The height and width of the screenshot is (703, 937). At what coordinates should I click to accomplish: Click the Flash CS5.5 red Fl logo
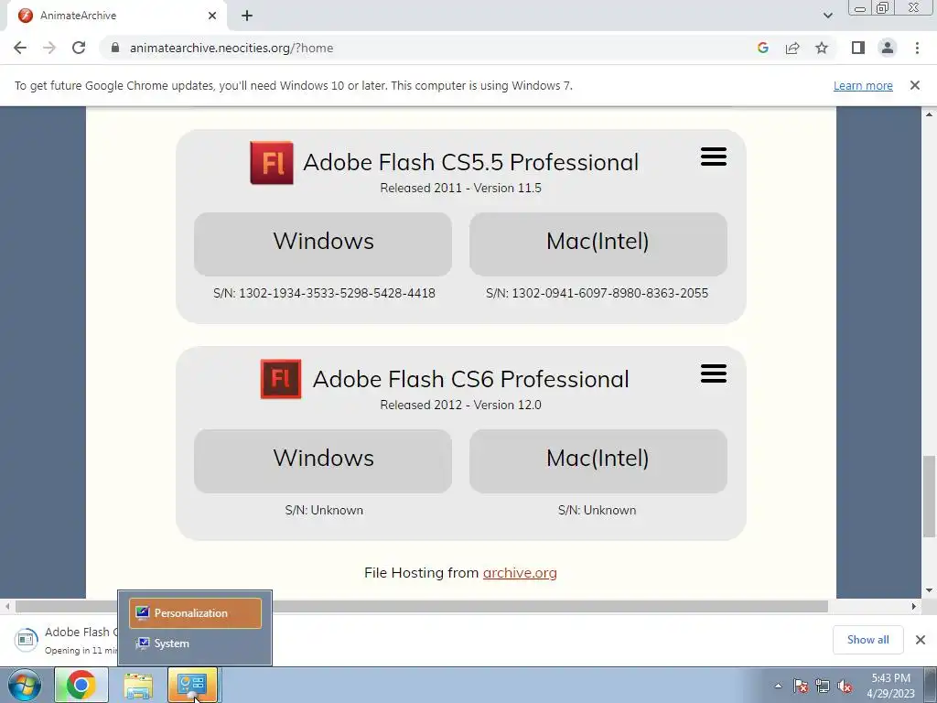pyautogui.click(x=272, y=163)
